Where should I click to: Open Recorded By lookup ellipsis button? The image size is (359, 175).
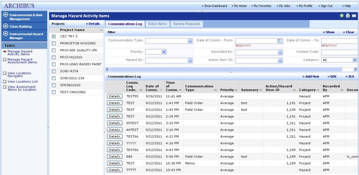280,53
